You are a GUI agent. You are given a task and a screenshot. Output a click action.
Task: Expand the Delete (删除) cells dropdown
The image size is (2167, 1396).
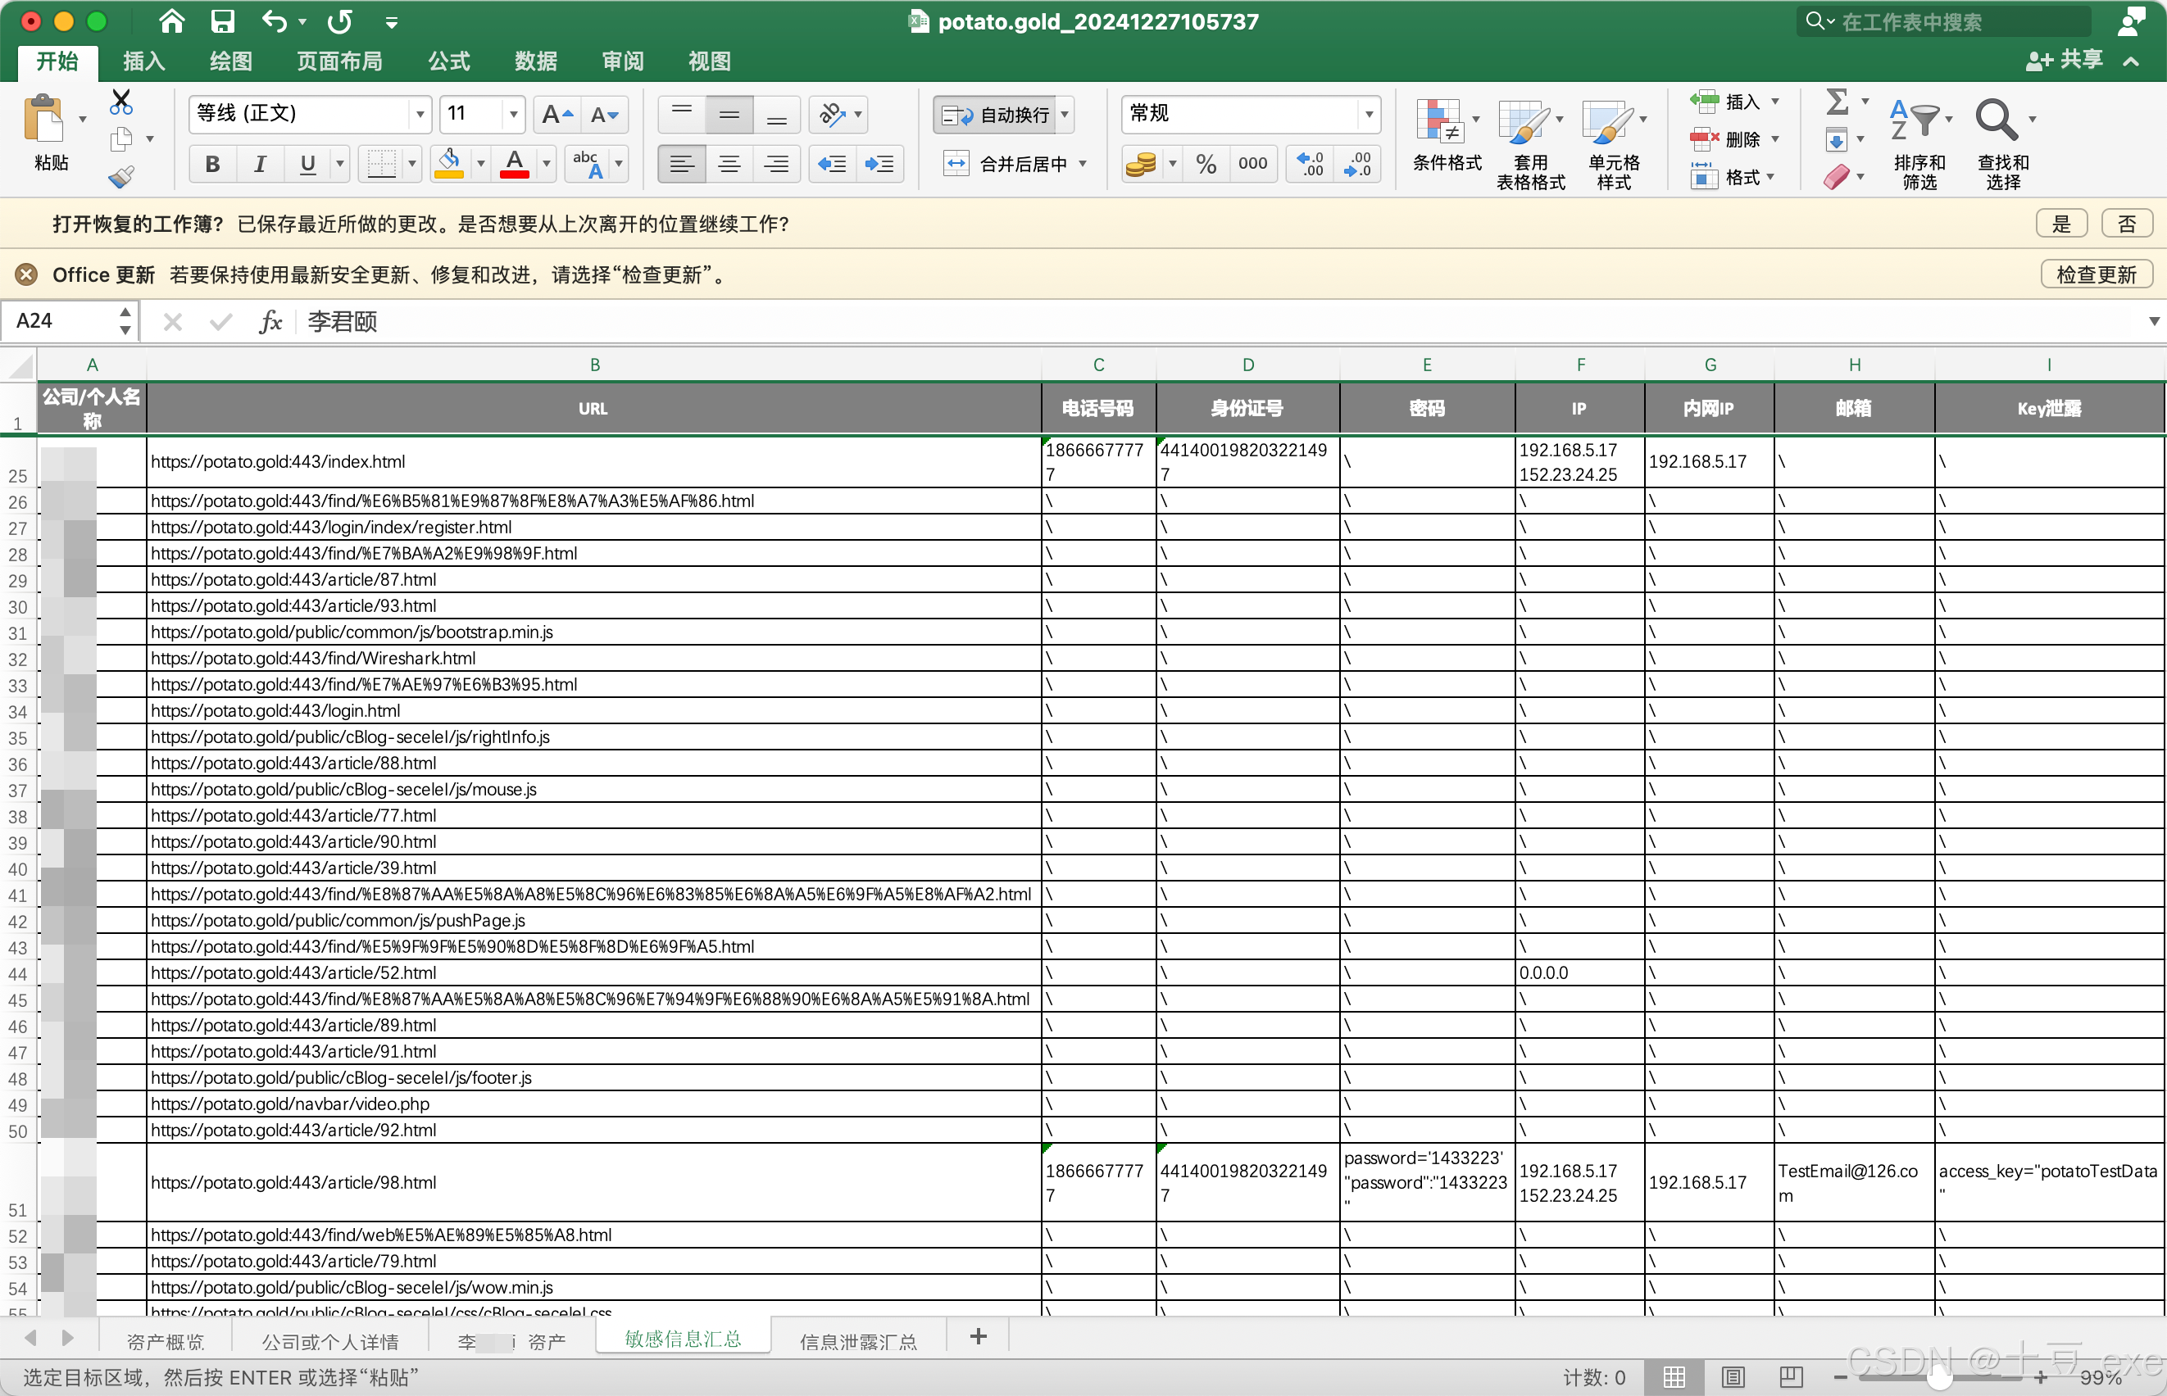[1775, 139]
